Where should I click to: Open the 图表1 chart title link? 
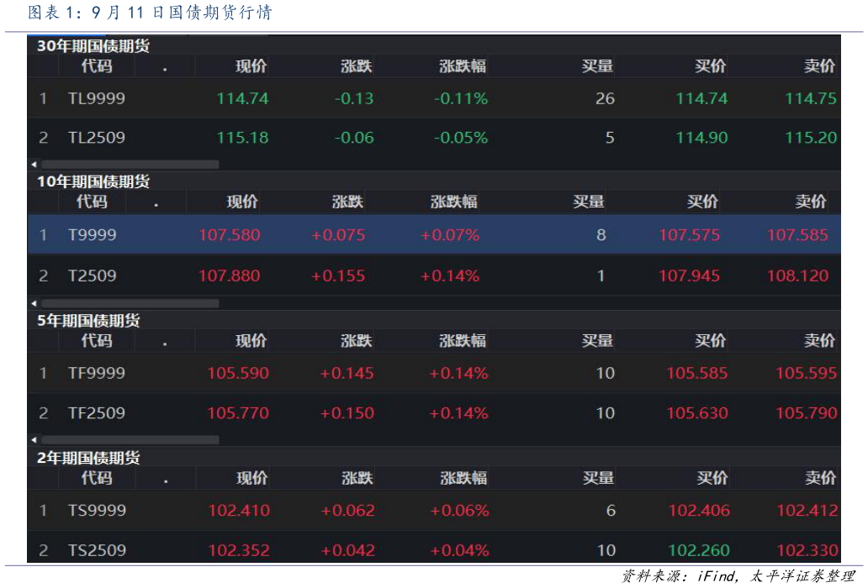click(x=149, y=13)
